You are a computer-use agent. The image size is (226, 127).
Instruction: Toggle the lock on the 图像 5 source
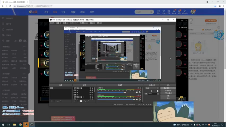(93, 90)
